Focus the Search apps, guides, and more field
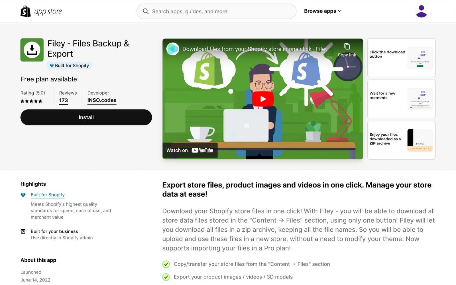 pyautogui.click(x=216, y=11)
